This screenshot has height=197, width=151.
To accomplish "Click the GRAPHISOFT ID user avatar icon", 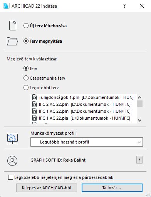I will pyautogui.click(x=12, y=161).
